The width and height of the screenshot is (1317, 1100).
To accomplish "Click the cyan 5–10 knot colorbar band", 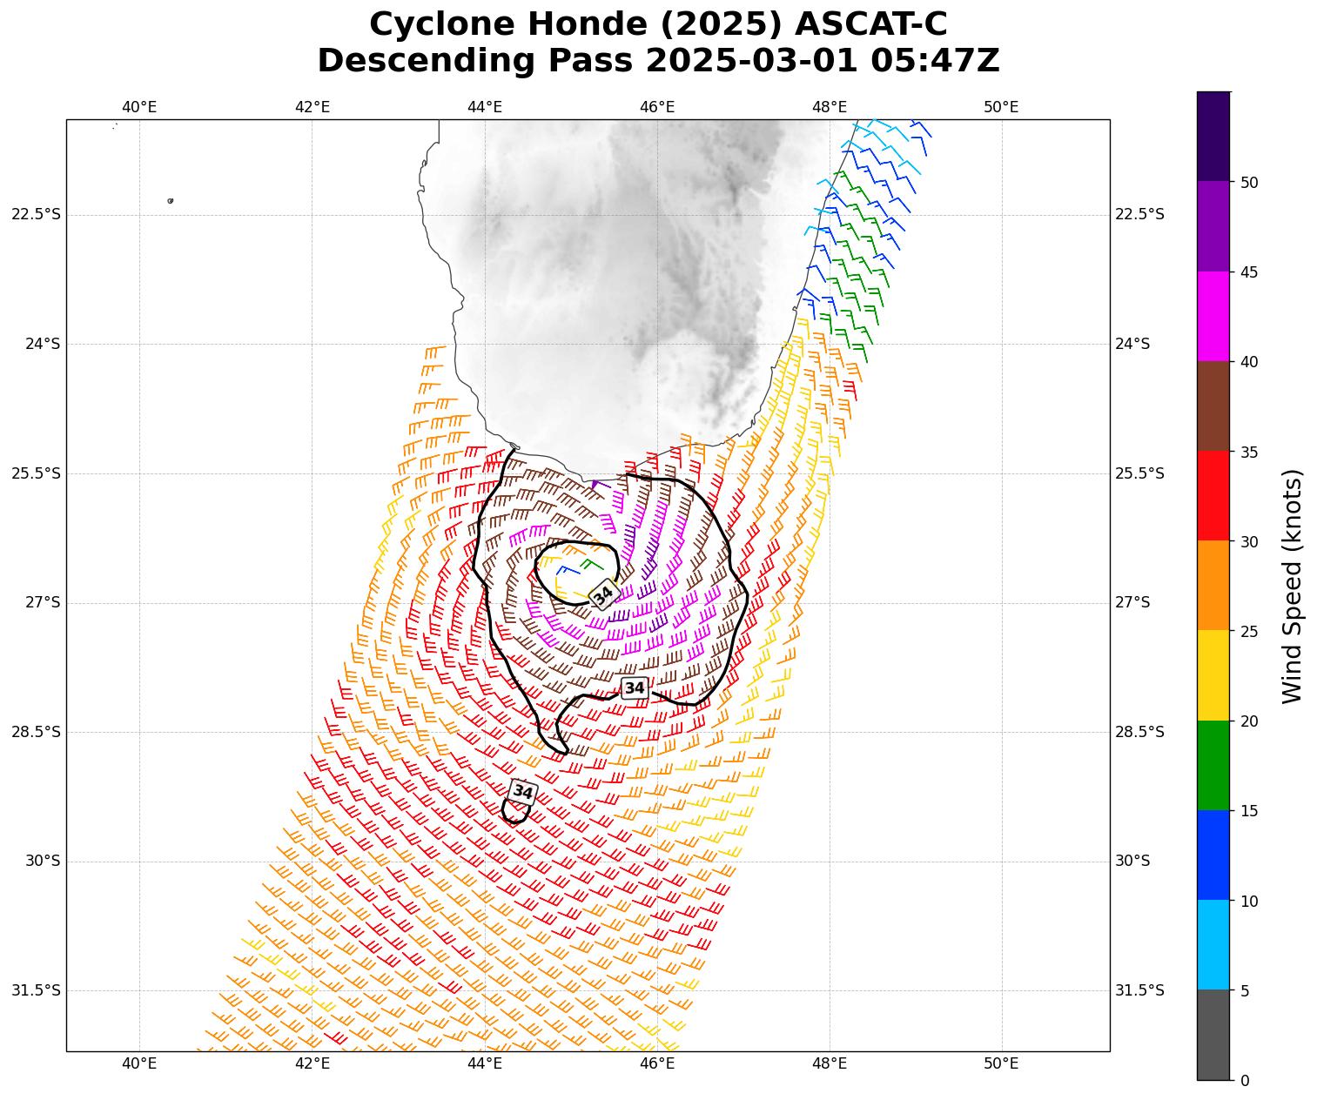I will 1213,944.
